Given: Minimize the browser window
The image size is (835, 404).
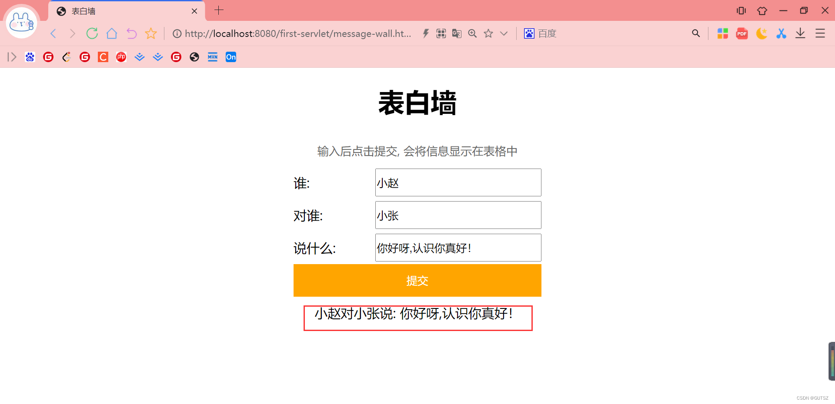Looking at the screenshot, I should click(x=783, y=10).
